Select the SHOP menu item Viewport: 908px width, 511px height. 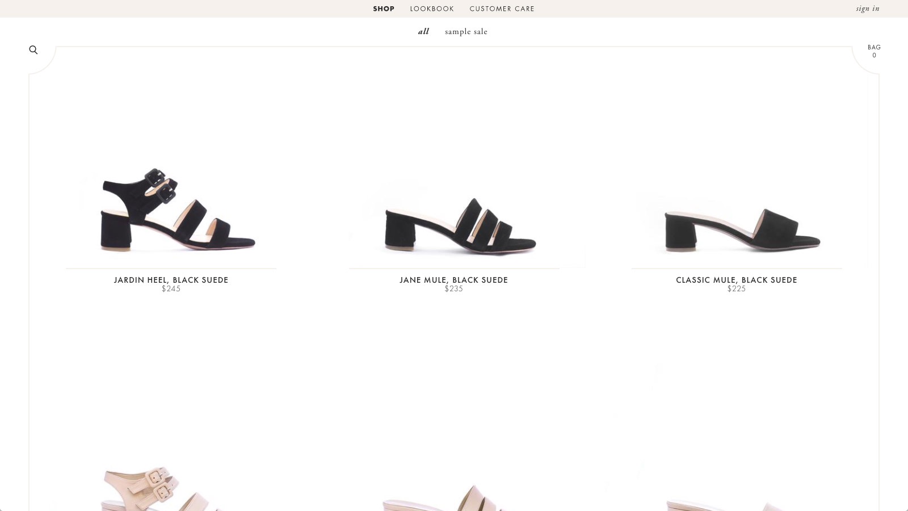(384, 9)
